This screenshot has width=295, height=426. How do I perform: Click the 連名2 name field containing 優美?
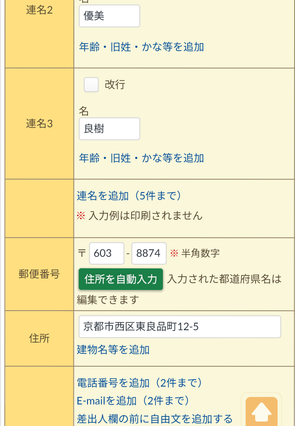pyautogui.click(x=109, y=16)
